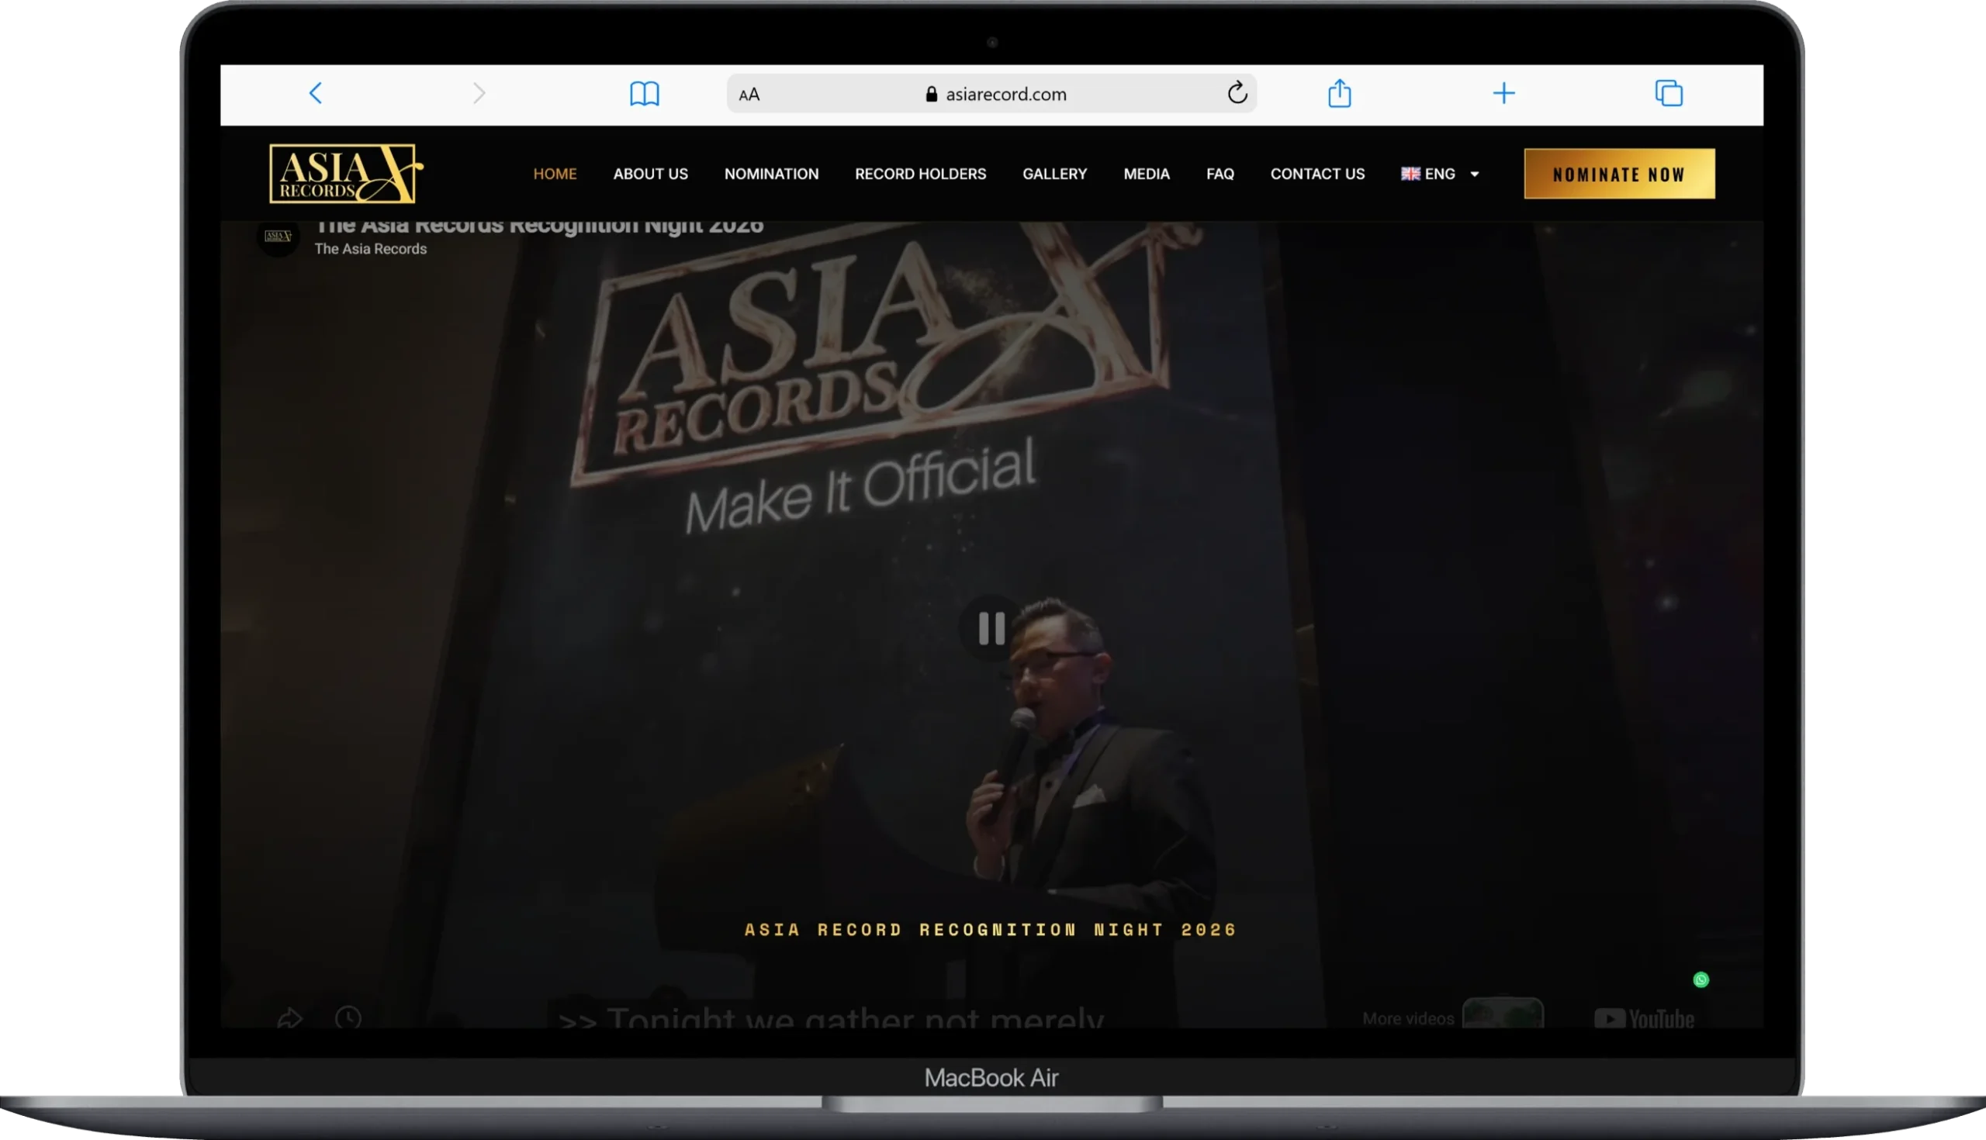Open the green WhatsApp chat bubble
Viewport: 1986px width, 1140px height.
point(1701,979)
